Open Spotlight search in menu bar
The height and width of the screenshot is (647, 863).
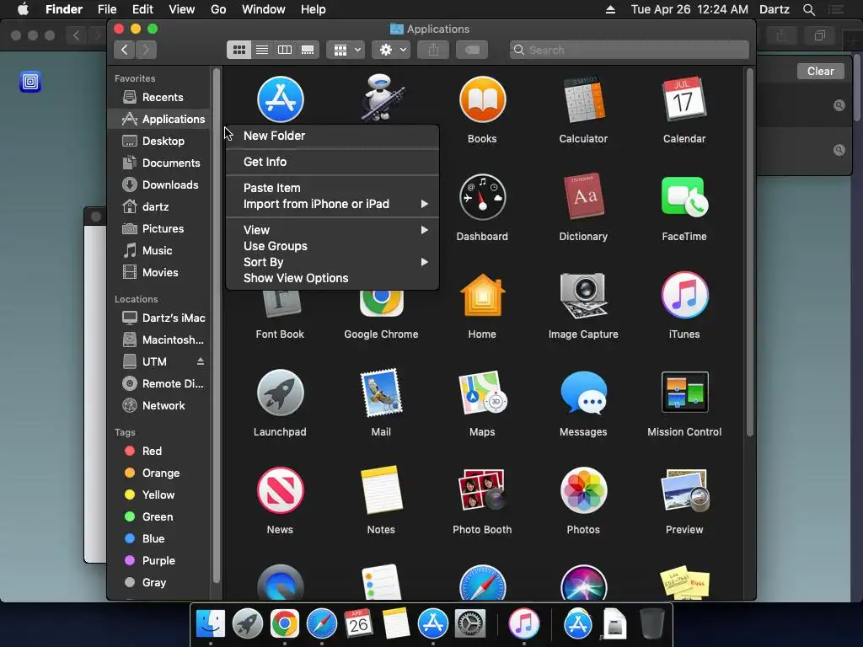coord(808,9)
